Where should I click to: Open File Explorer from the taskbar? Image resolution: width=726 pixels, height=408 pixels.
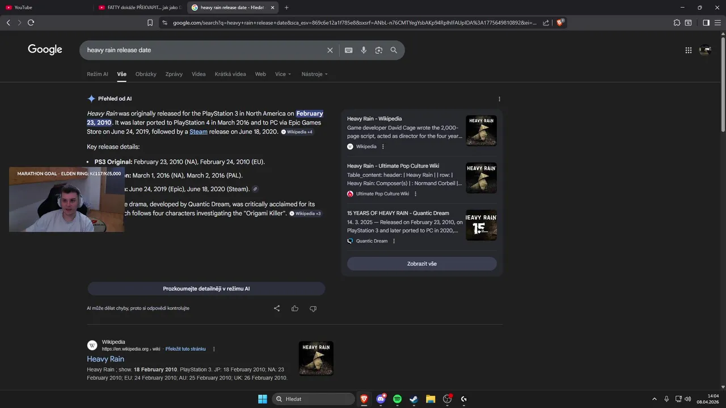point(430,399)
